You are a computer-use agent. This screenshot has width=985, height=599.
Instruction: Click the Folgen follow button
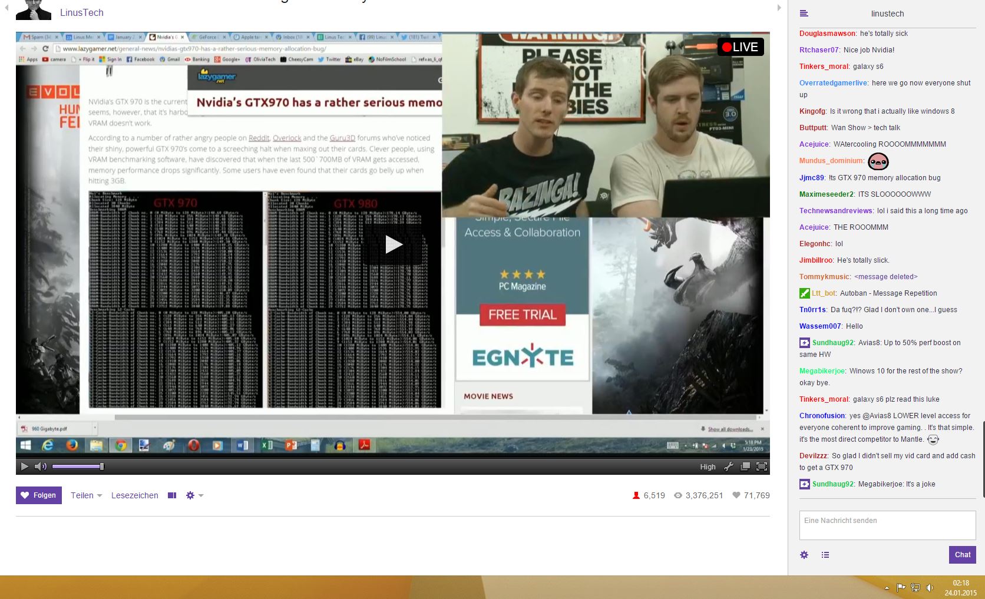coord(39,495)
